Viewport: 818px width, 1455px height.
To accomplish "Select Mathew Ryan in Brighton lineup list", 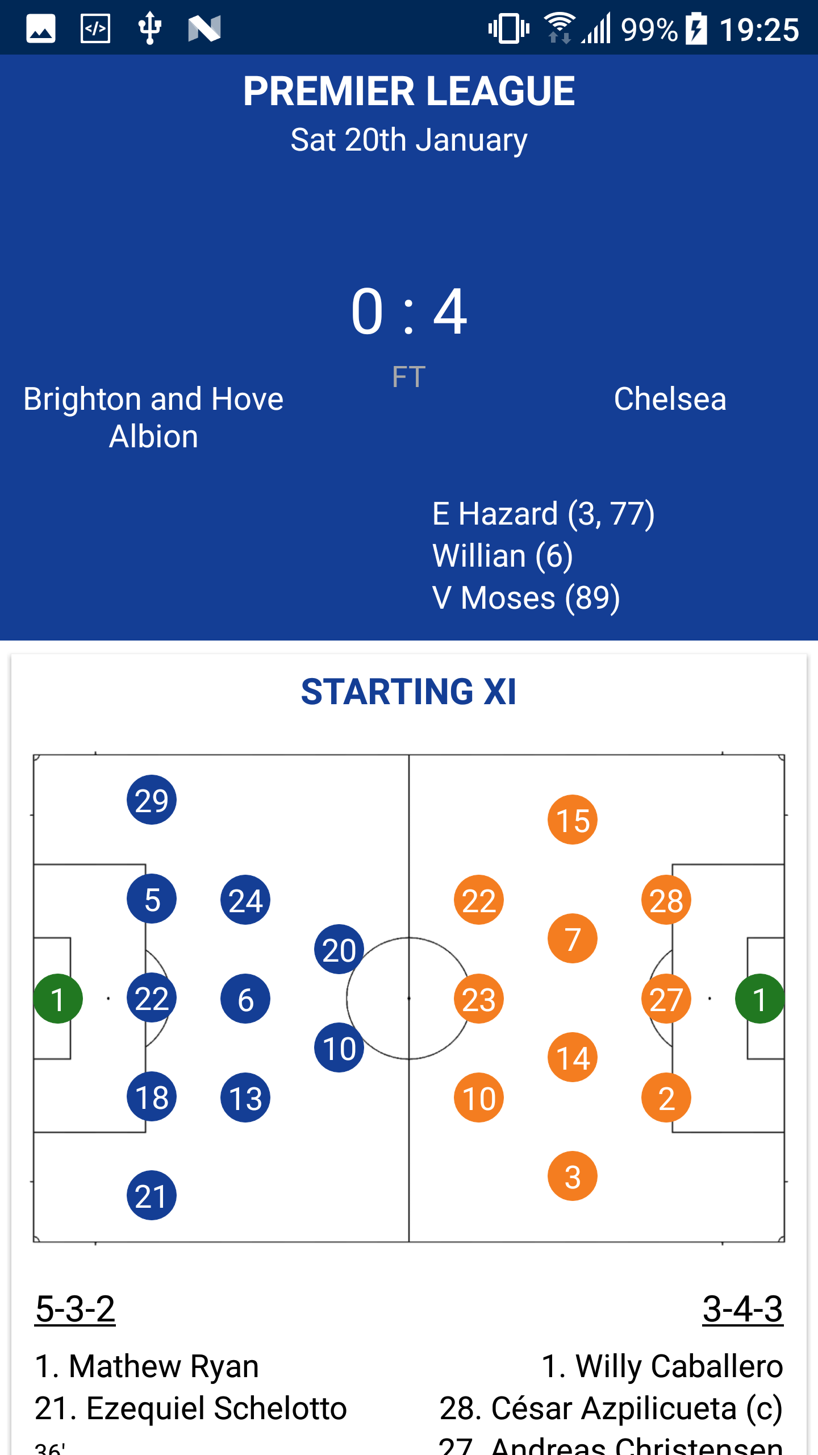I will [147, 1366].
